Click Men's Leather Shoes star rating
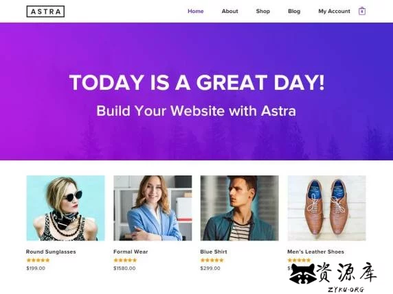This screenshot has width=393, height=294. [x=299, y=260]
